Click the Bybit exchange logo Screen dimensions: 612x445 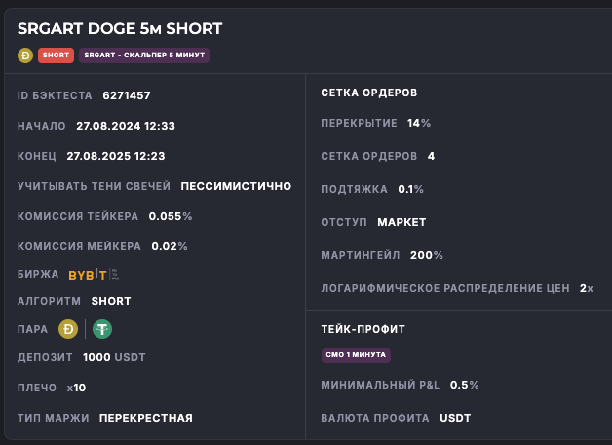click(88, 275)
